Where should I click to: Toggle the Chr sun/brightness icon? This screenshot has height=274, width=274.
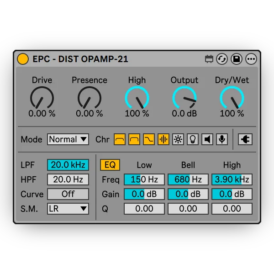(178, 139)
